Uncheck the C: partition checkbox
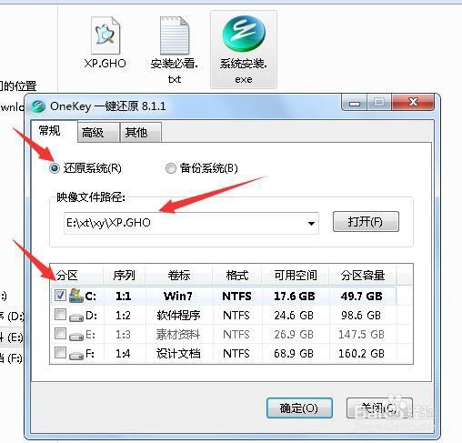Screen dimensions: 462x443 [60, 295]
